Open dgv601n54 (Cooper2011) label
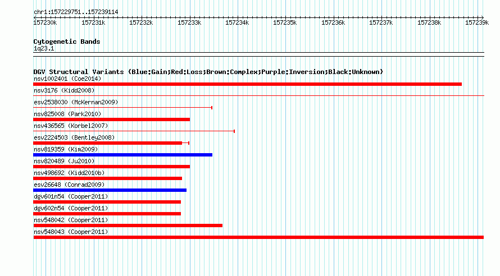This screenshot has height=276, width=500. (x=71, y=196)
